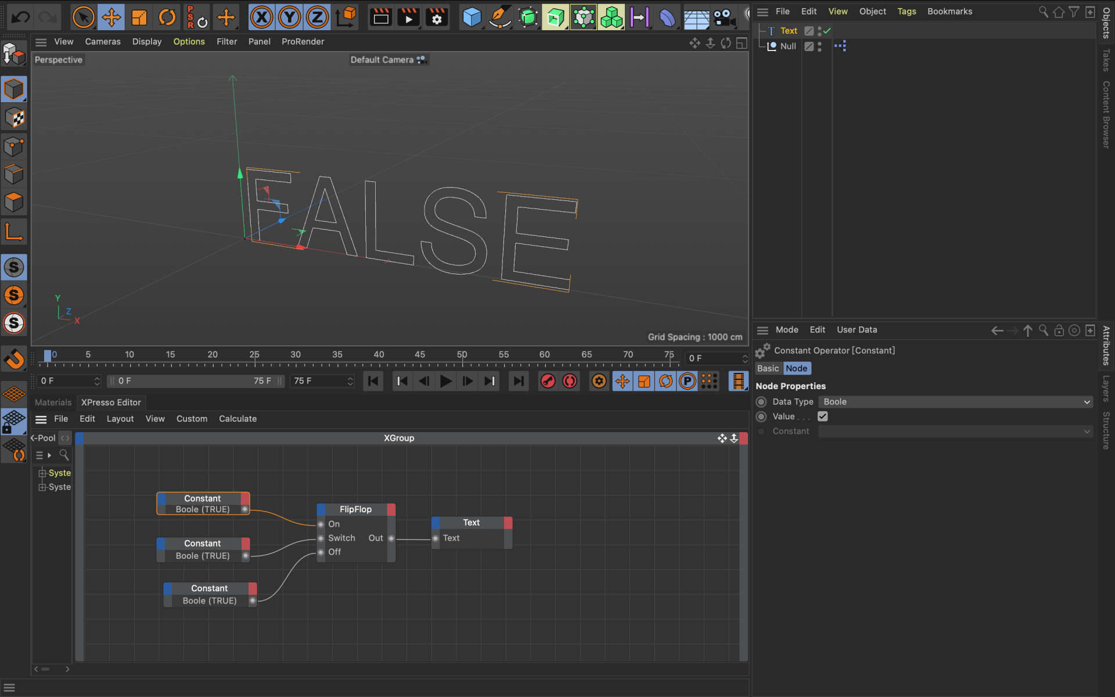The width and height of the screenshot is (1115, 697).
Task: Toggle the Value checkbox
Action: (822, 416)
